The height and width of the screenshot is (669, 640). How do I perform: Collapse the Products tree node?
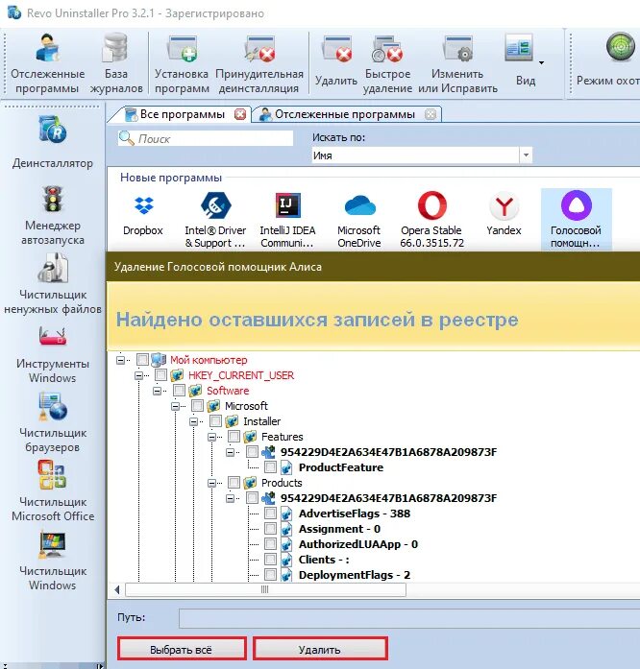212,483
